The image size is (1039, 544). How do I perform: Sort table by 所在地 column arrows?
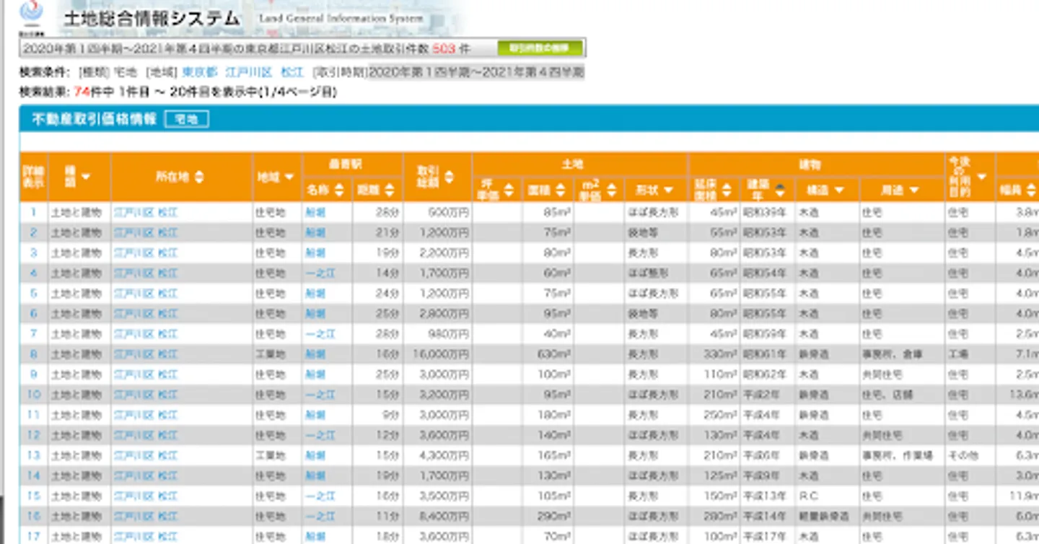tap(199, 177)
